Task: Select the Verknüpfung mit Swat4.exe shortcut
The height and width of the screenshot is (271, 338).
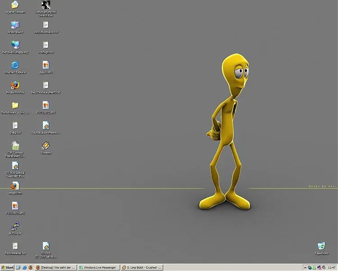Action: 46,5
